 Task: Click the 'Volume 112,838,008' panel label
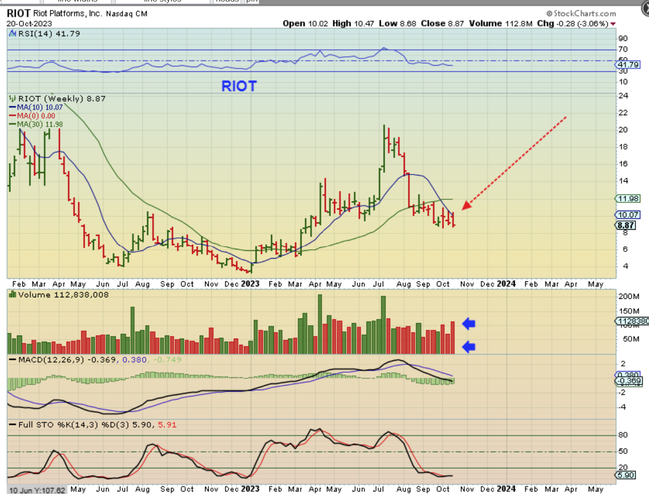pos(64,295)
